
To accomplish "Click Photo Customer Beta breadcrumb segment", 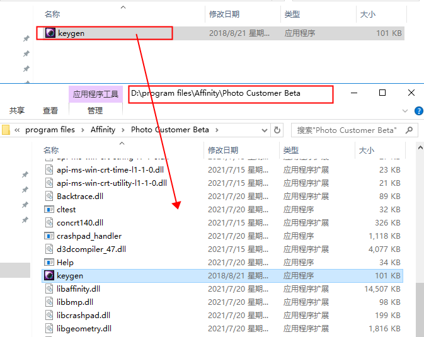I will (170, 130).
